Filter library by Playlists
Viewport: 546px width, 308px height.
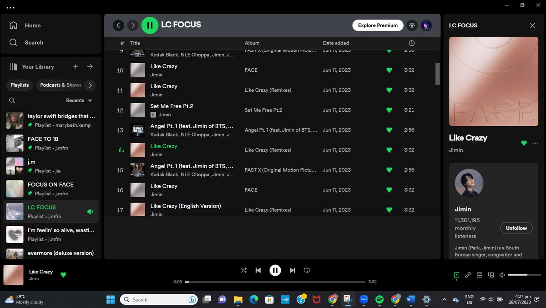tap(20, 85)
